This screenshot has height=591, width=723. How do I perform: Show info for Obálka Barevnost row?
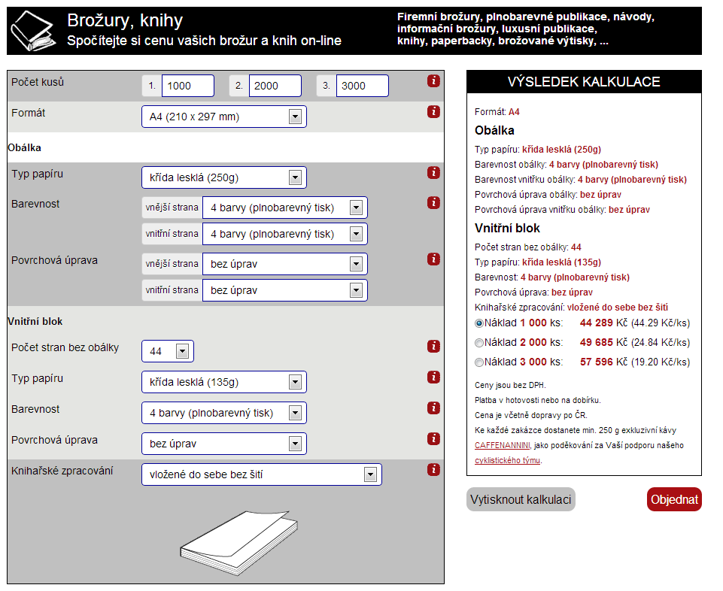433,202
